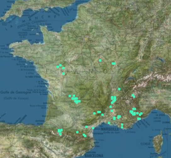The height and width of the screenshot is (158, 171).
Task: Click the coastal marker on Golfe du Lion shoreline
Action: point(93,128)
